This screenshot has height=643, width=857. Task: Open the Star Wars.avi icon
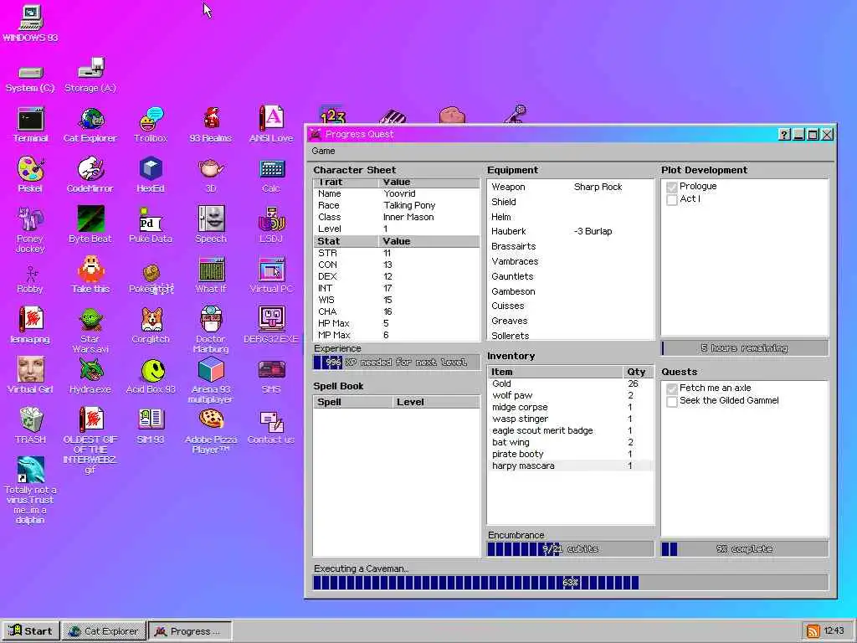tap(90, 330)
